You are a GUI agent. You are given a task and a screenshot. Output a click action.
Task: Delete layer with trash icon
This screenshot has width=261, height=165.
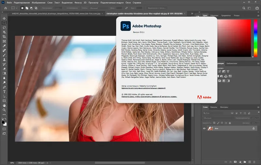[254, 162]
